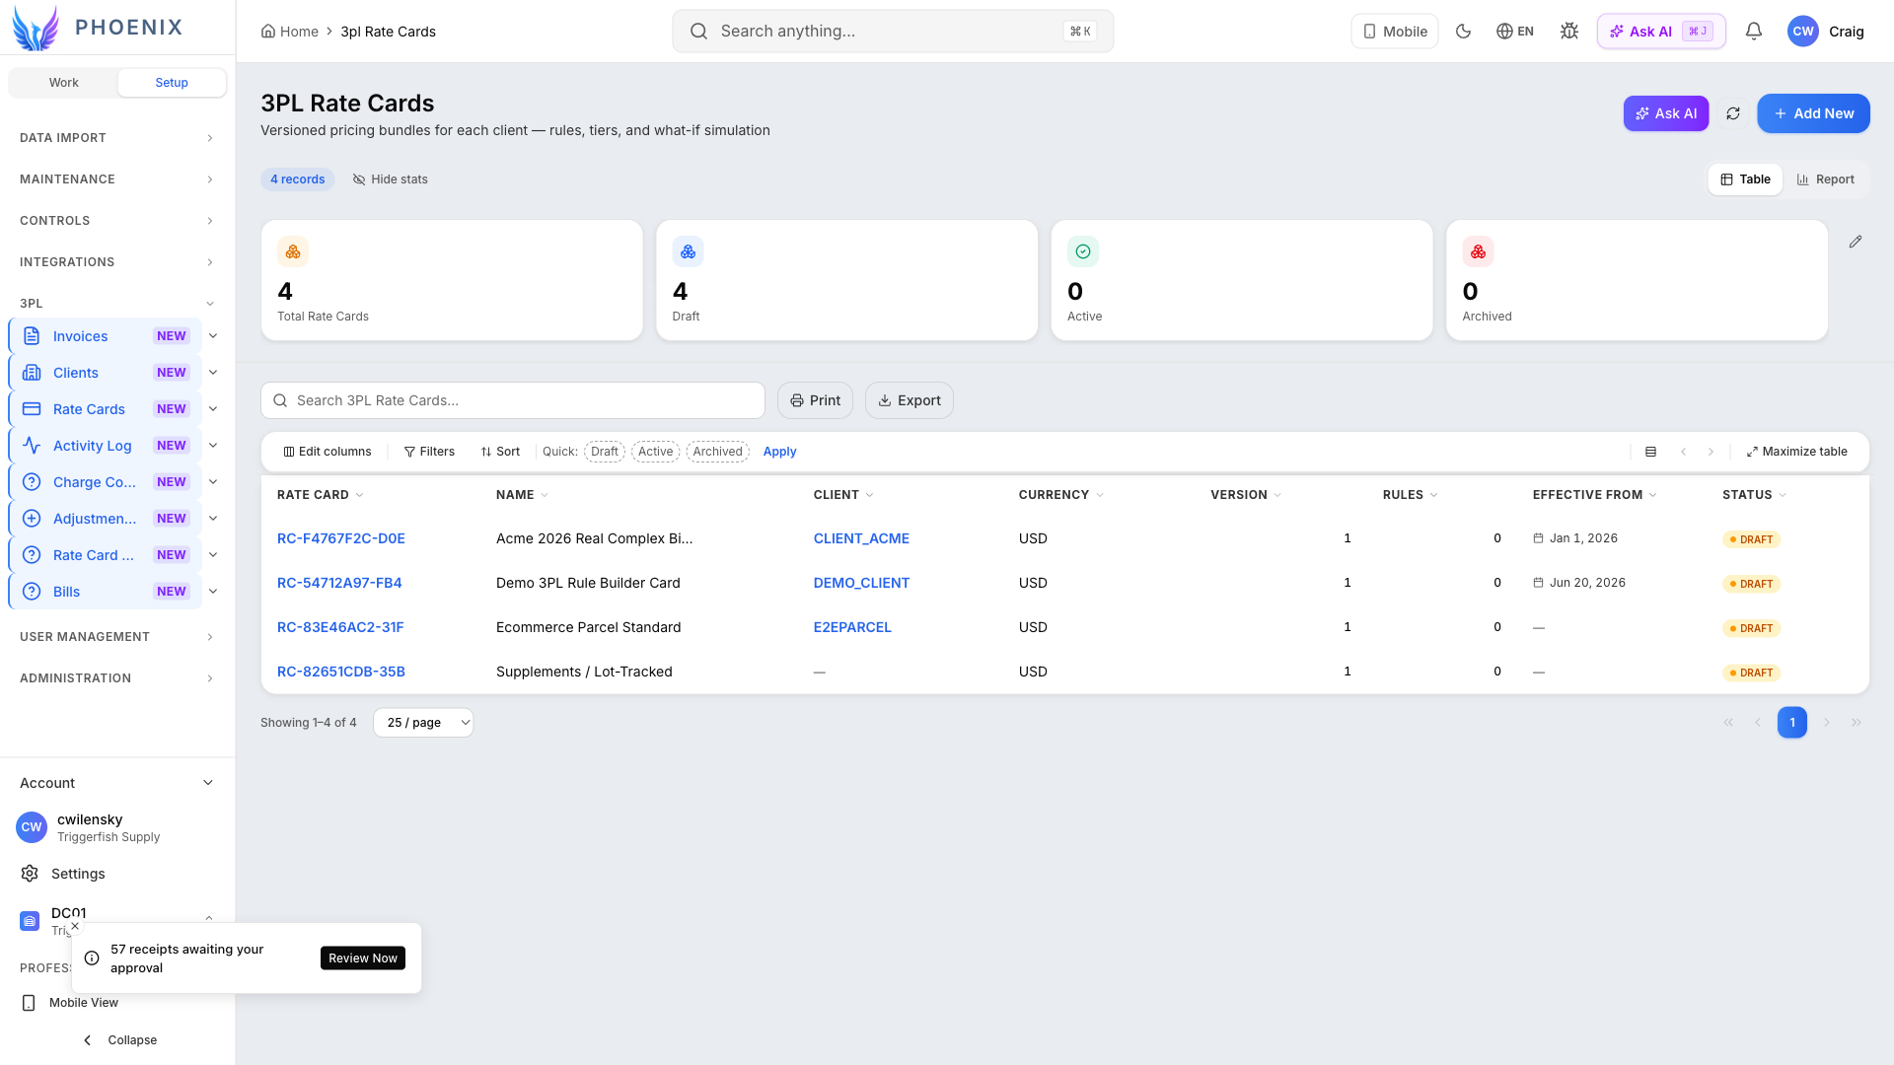Open Adjustments sidebar item
Viewport: 1894px width, 1065px height.
[x=106, y=519]
